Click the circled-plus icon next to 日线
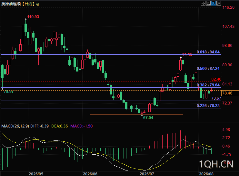Image resolution: width=239 pixels, height=176 pixels. click(38, 4)
